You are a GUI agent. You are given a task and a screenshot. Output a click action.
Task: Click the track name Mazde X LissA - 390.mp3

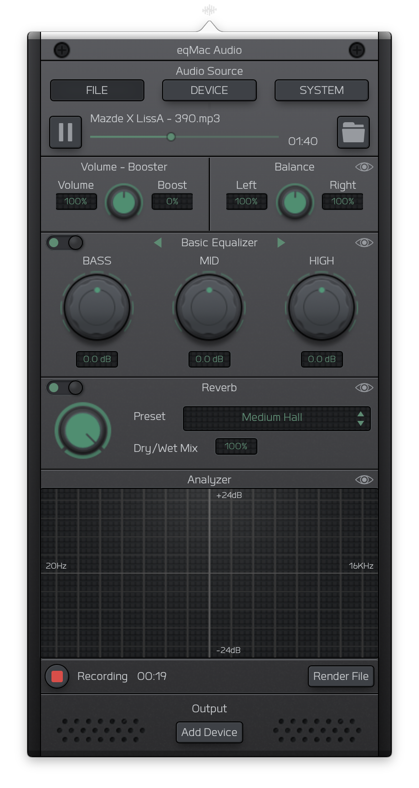[155, 119]
